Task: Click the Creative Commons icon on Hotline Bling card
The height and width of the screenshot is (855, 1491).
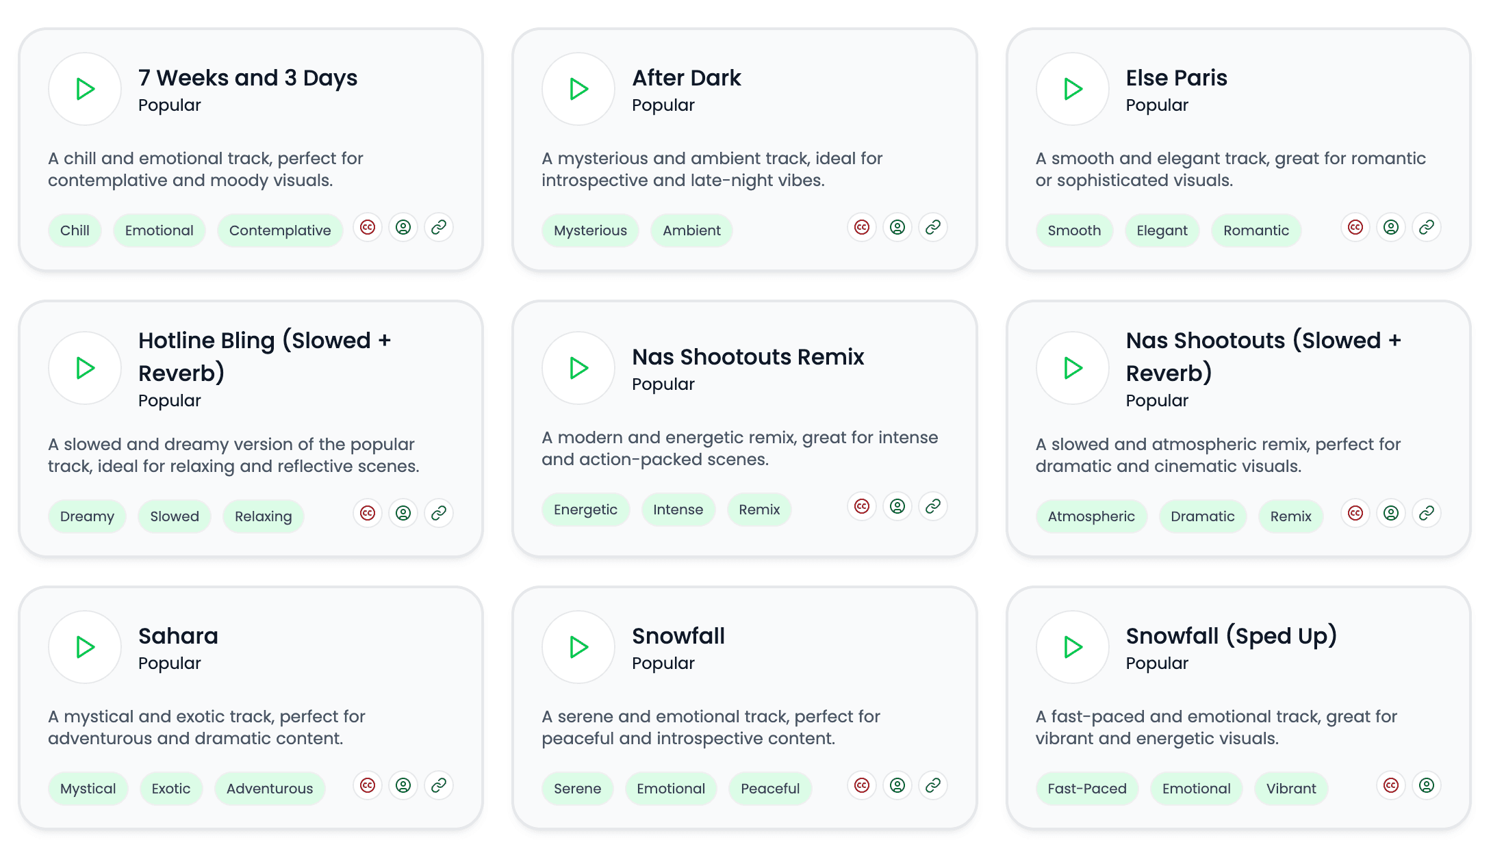Action: point(368,513)
